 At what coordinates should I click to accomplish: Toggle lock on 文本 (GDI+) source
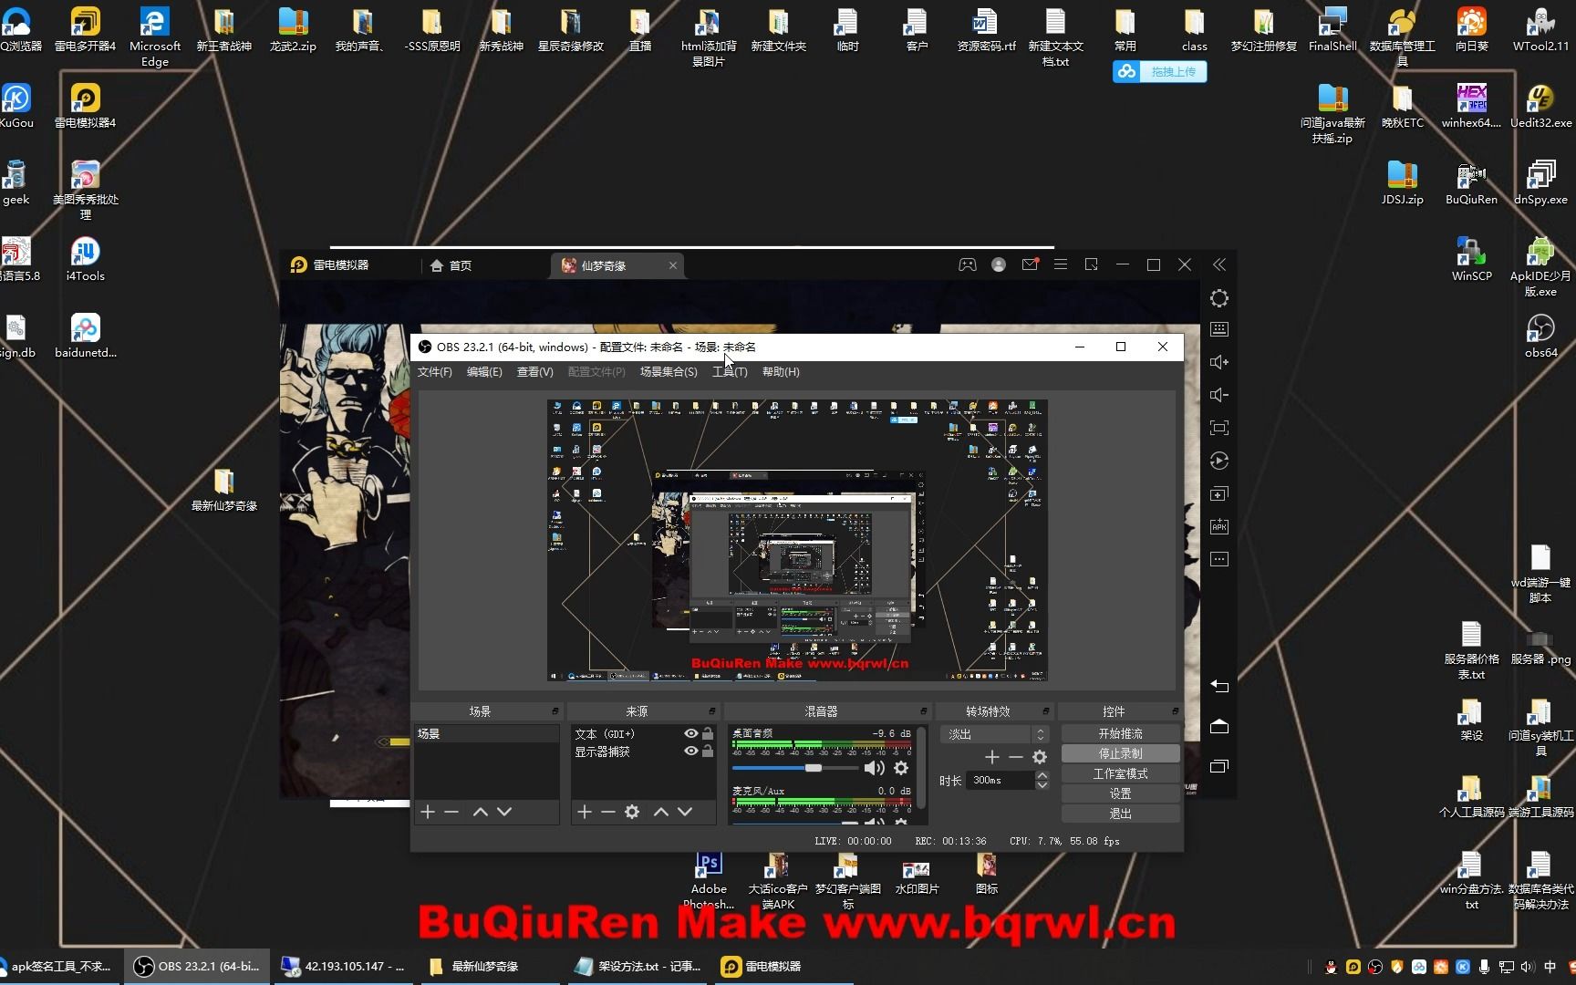point(708,734)
